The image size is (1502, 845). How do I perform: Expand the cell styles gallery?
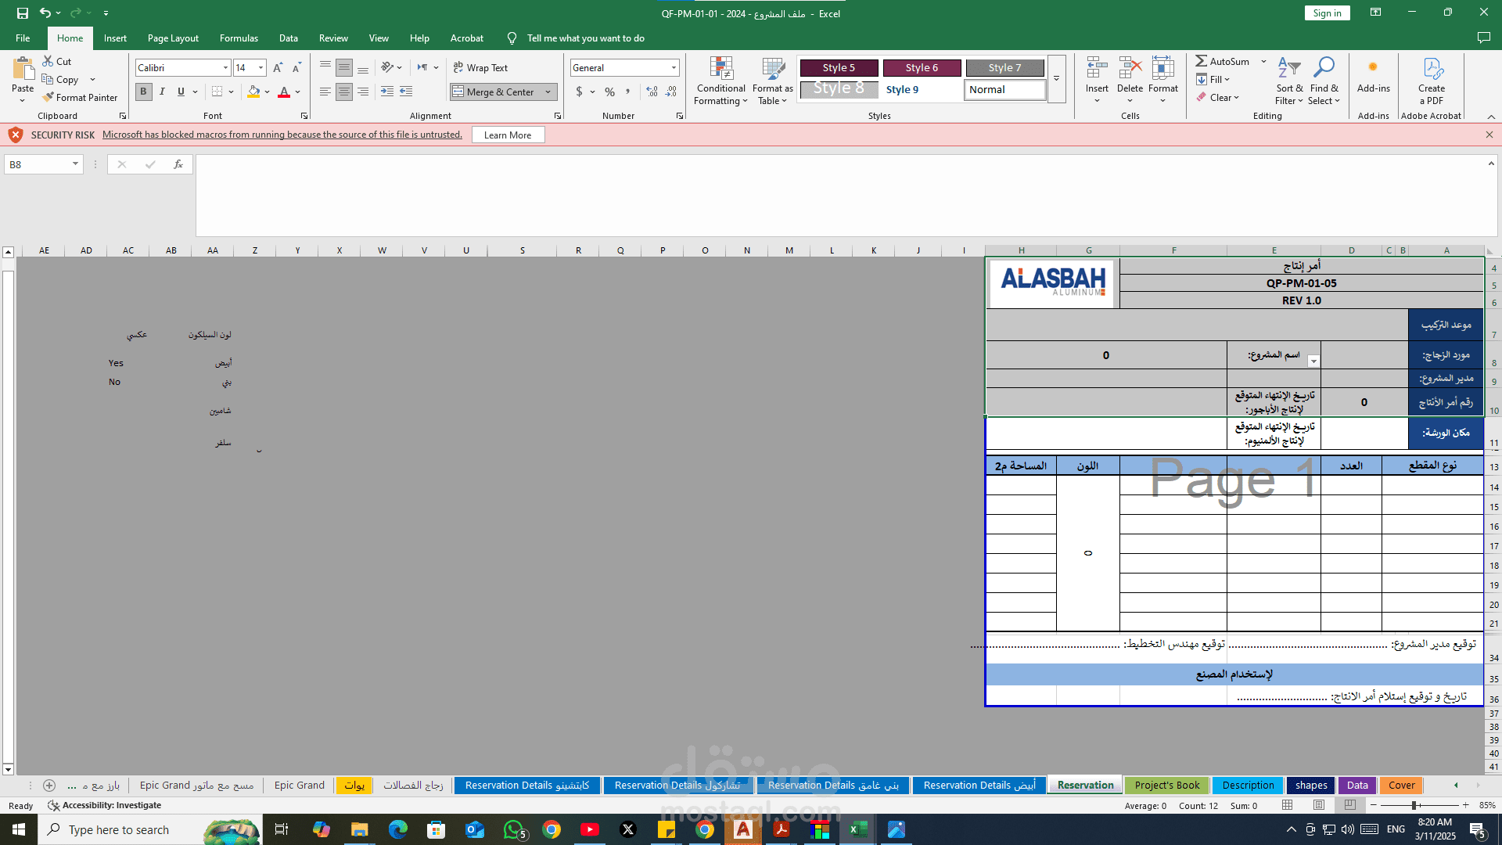point(1056,78)
